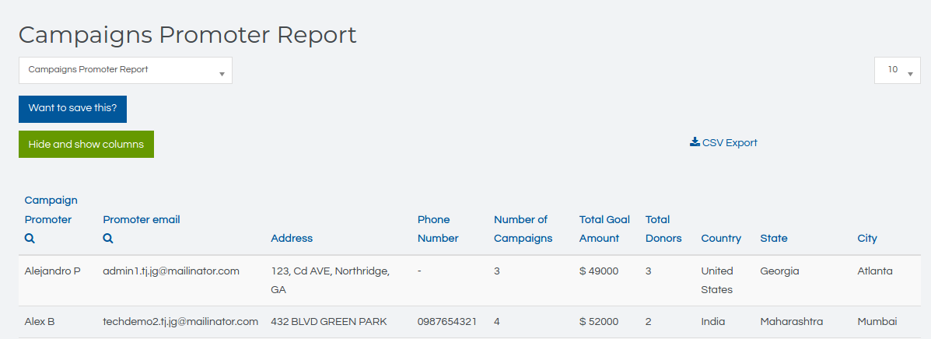
Task: Click the Promoter email search magnifier icon
Action: pos(108,239)
